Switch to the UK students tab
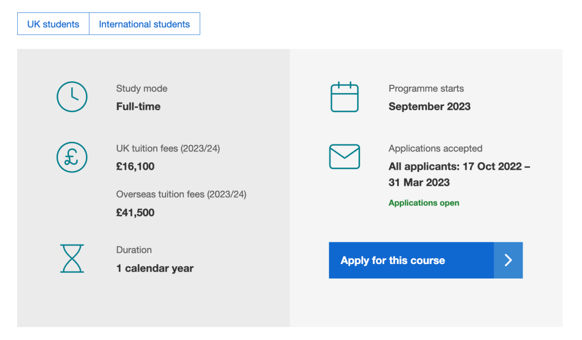Screen dimensions: 582x340 coord(53,24)
